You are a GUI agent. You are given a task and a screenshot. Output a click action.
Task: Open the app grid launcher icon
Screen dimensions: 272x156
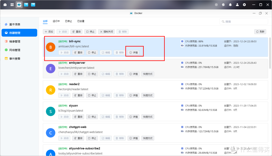point(12,5)
